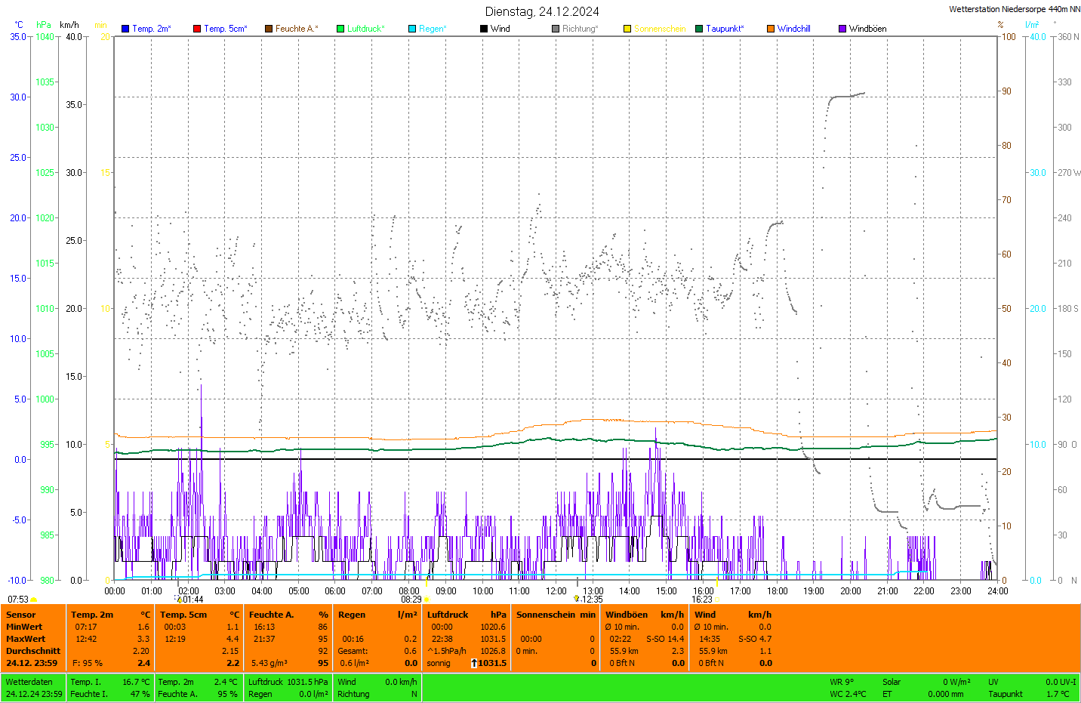Click the Dienstag, 24.12.2024 chart title
Screen dimensions: 1081x703
coord(542,11)
